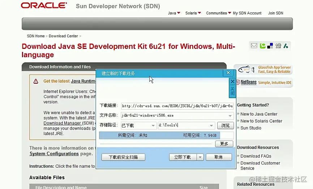Viewport: 313px width, 189px height.
Task: Click the download link URL field
Action: [x=177, y=106]
